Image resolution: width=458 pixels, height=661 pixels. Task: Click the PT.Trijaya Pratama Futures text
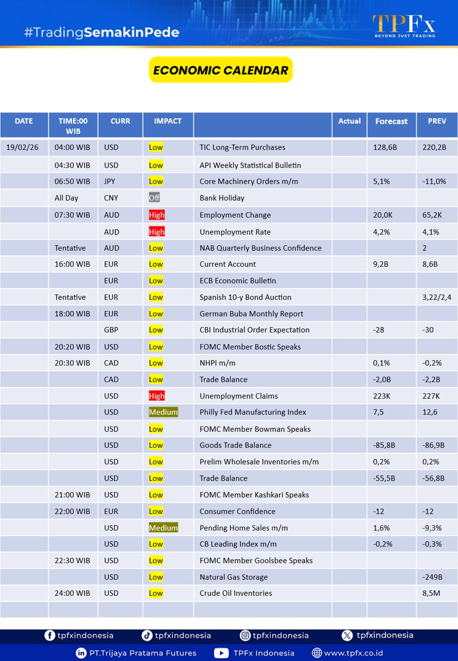pos(143,653)
